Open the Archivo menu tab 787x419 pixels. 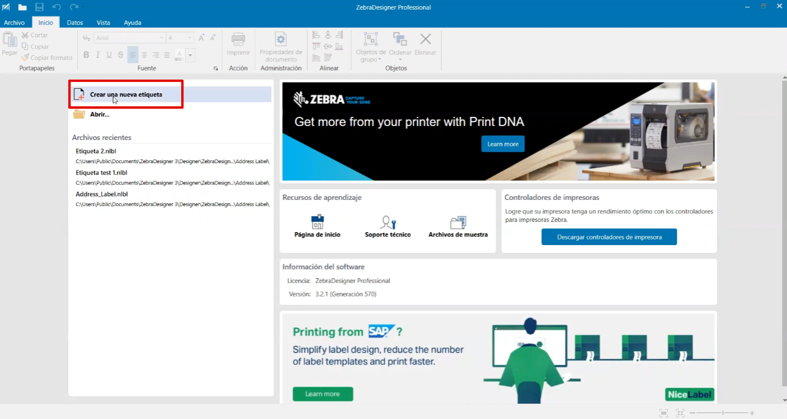pyautogui.click(x=14, y=23)
